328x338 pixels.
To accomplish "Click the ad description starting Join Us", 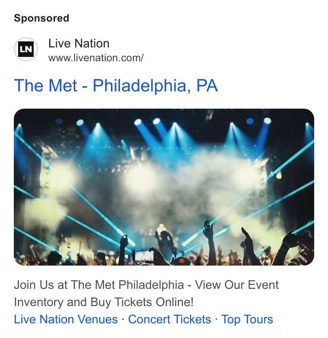I will point(146,293).
